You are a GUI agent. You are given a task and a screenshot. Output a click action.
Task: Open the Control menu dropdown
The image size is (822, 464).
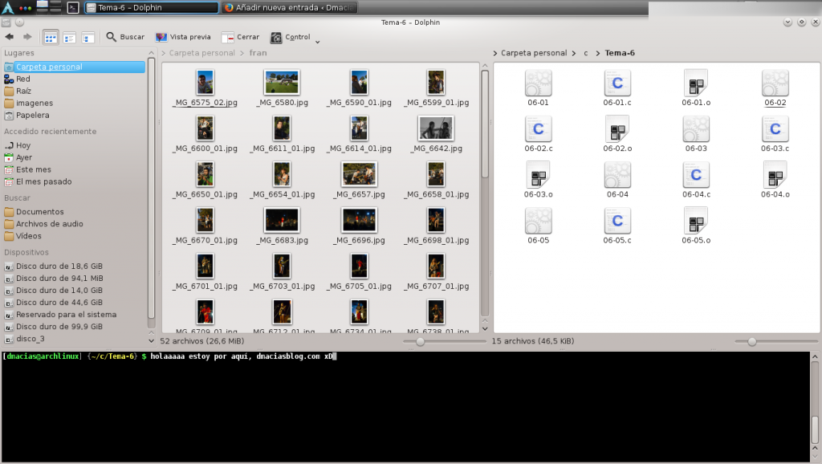[x=295, y=37]
